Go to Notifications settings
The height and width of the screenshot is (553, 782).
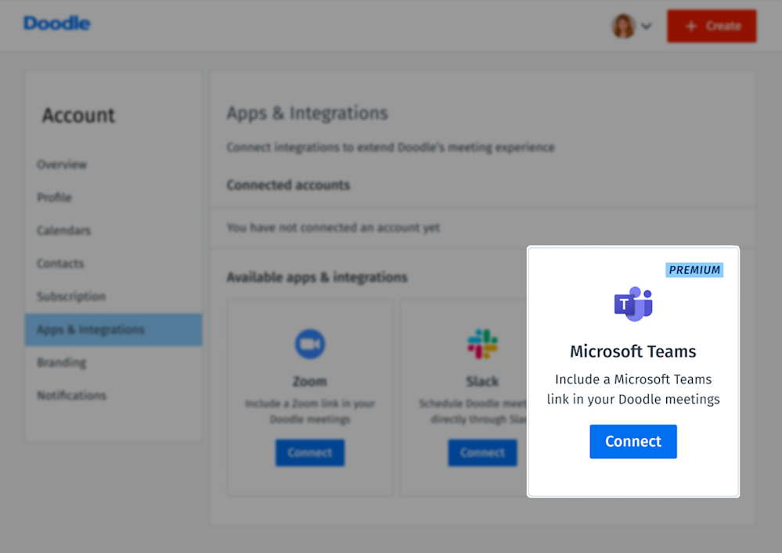(x=71, y=395)
